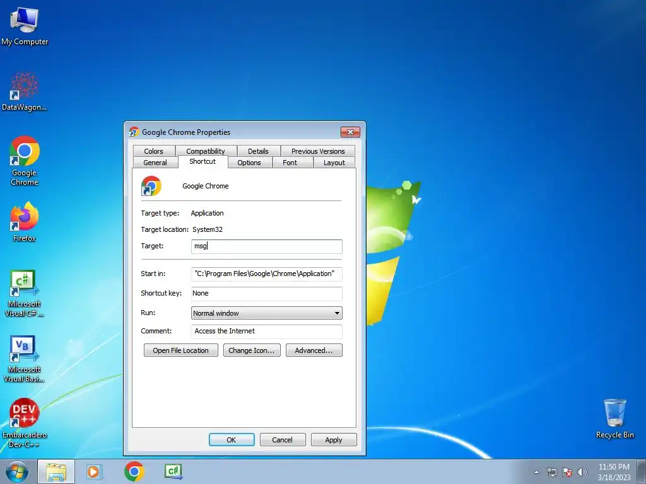646x484 pixels.
Task: Click the Change Icon button
Action: pos(252,350)
